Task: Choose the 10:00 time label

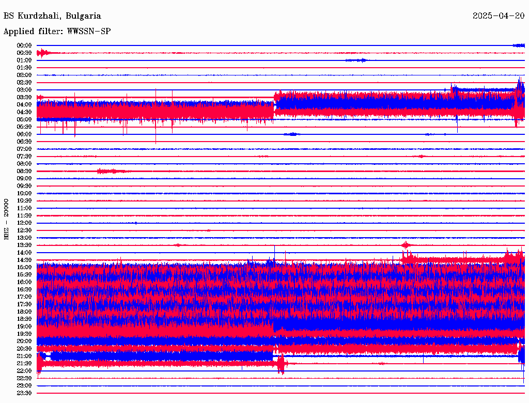Action: [x=24, y=193]
